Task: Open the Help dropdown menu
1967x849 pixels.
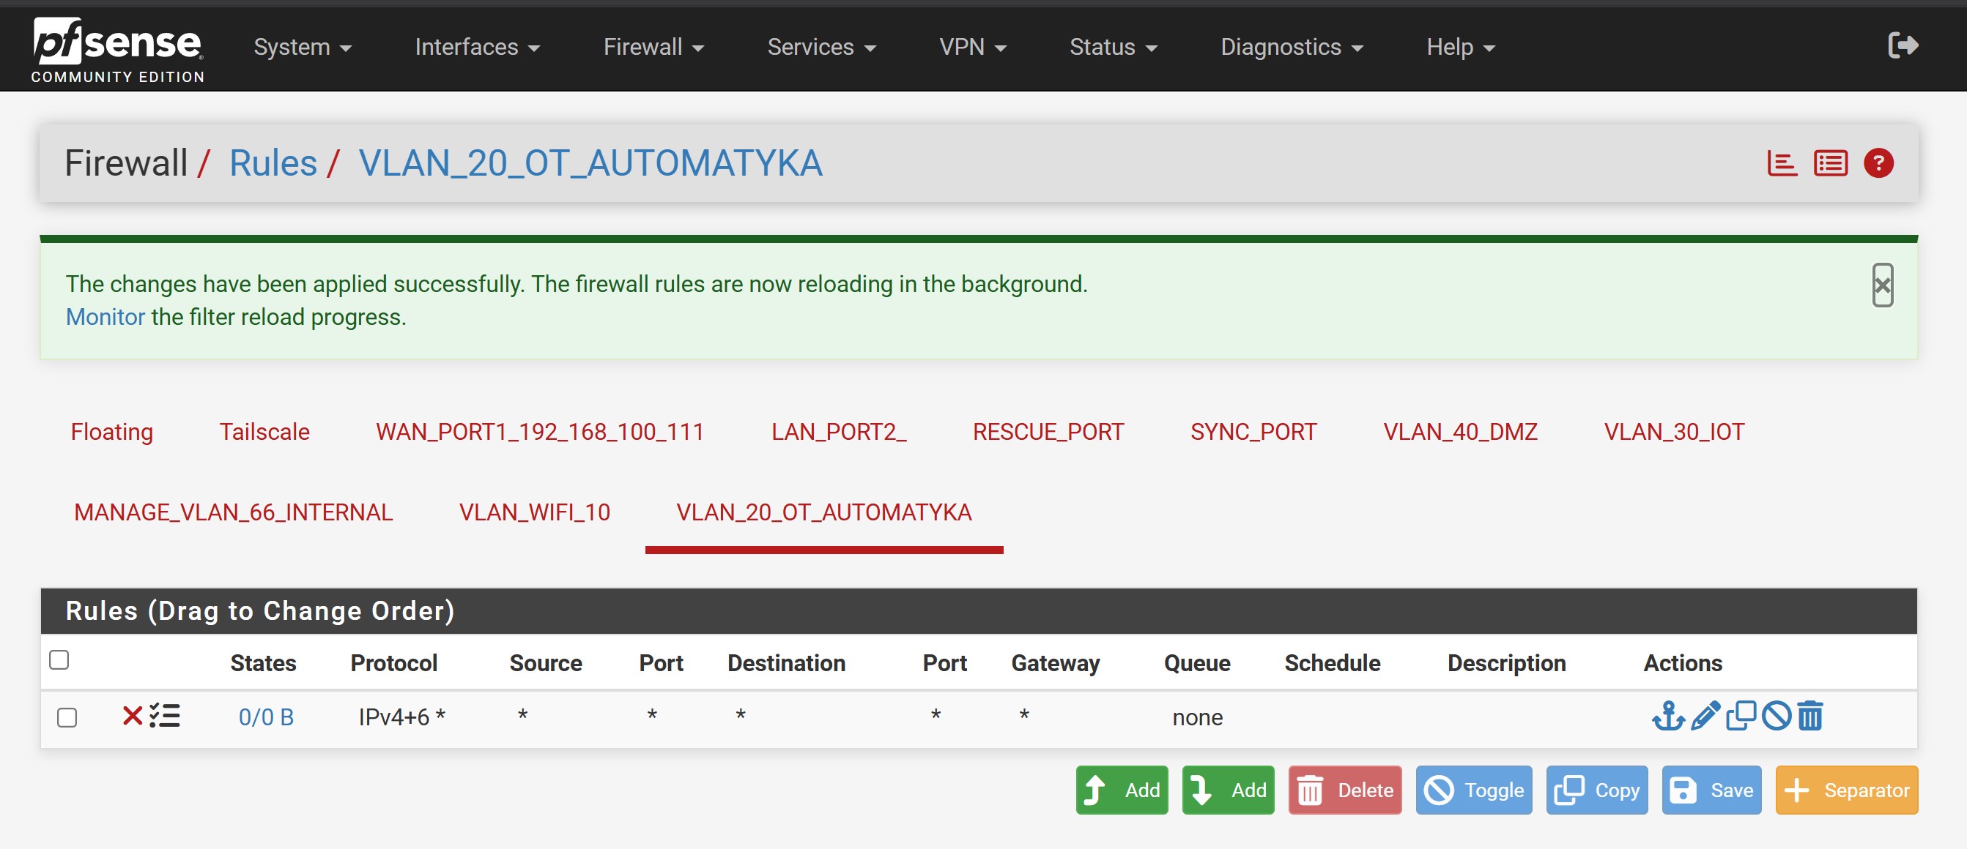Action: tap(1461, 48)
